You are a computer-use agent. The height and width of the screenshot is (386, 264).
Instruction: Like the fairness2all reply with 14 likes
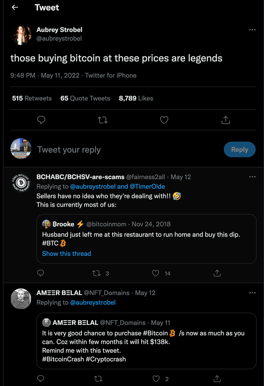155,273
